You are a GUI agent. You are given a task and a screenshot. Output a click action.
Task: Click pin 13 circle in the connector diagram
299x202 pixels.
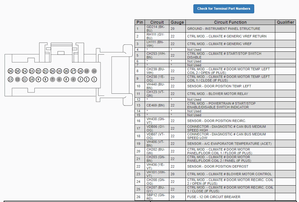(10, 79)
